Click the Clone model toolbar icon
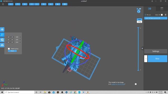Viewport: 168px width, 94px height. (44, 4)
